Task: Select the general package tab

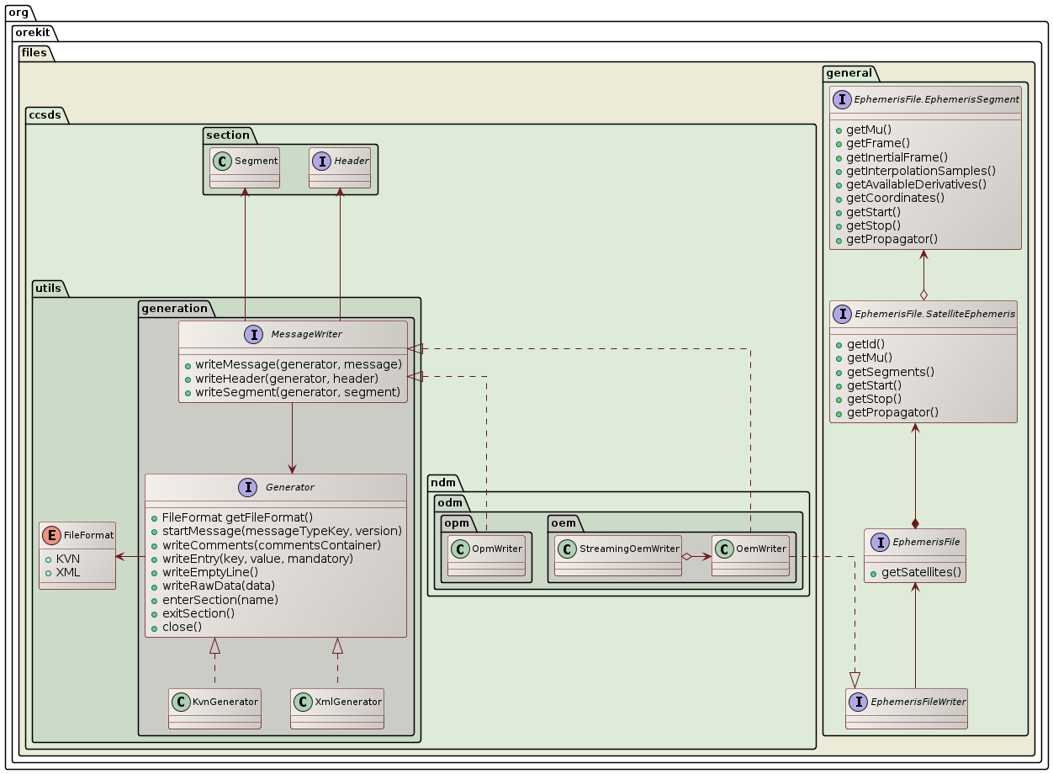Action: coord(849,73)
